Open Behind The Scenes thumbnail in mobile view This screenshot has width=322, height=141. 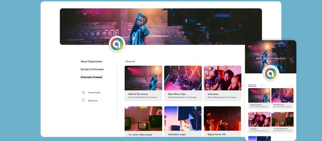[x=259, y=95]
